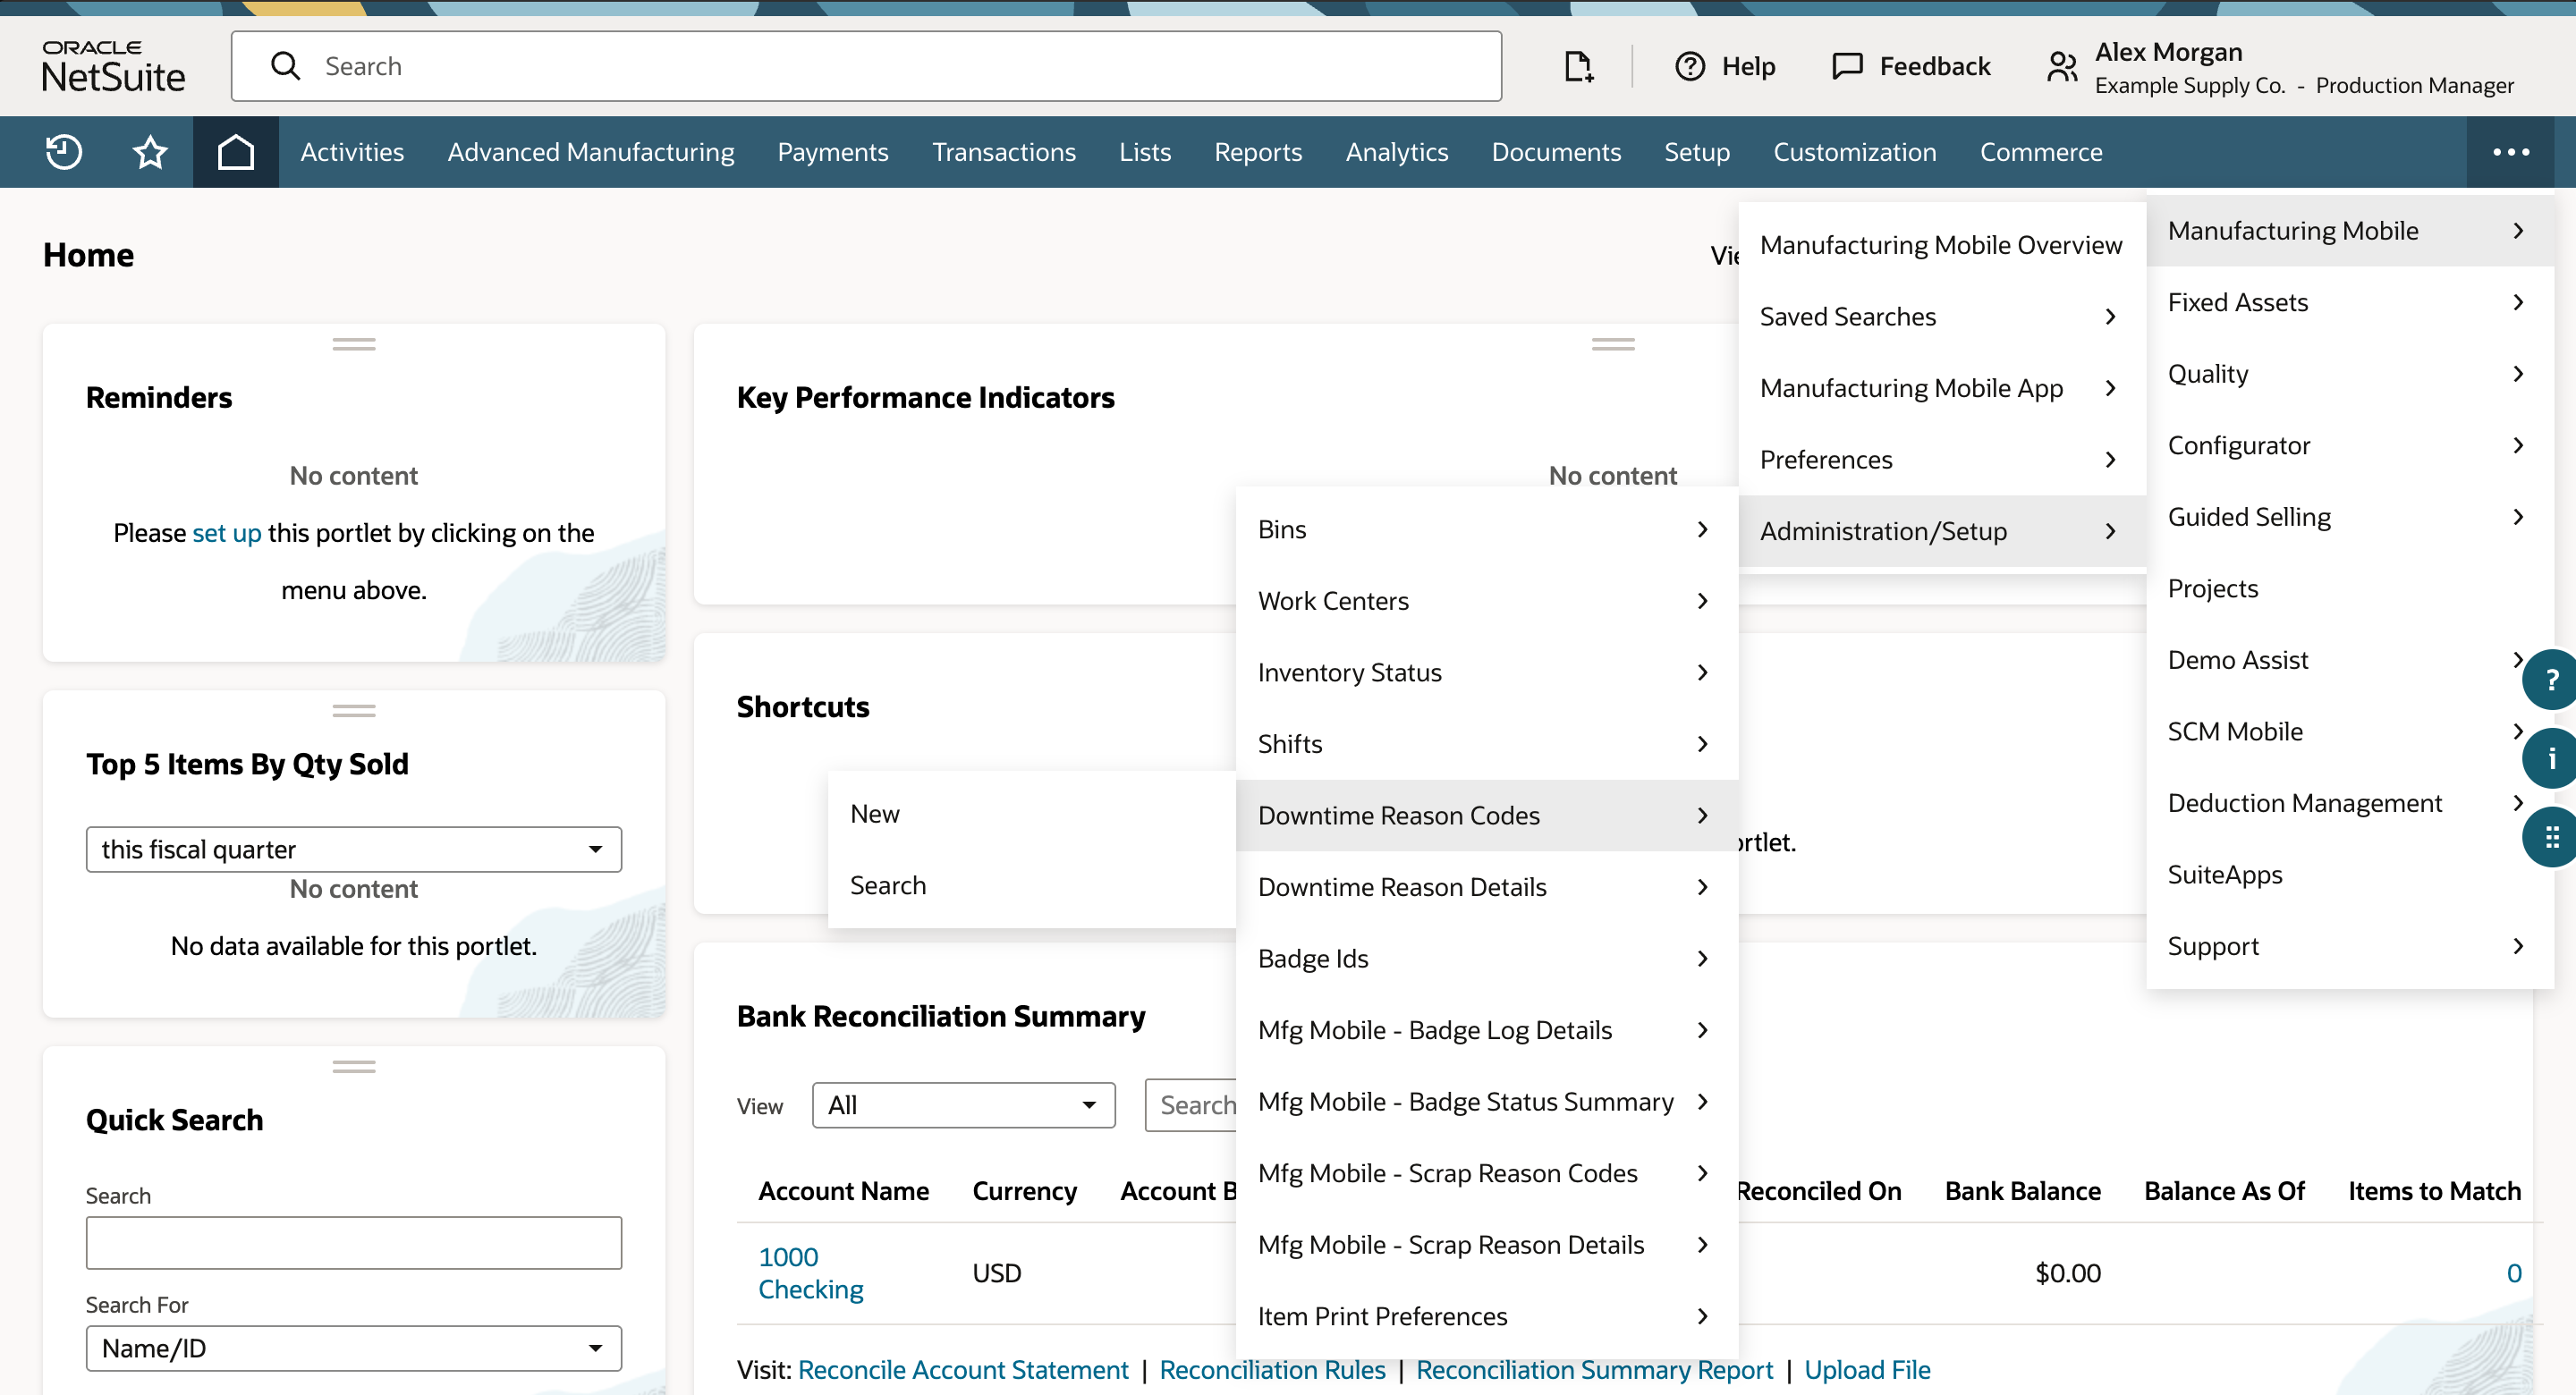2576x1395 pixels.
Task: Open the Alex Morgan user role icon
Action: (x=2063, y=66)
